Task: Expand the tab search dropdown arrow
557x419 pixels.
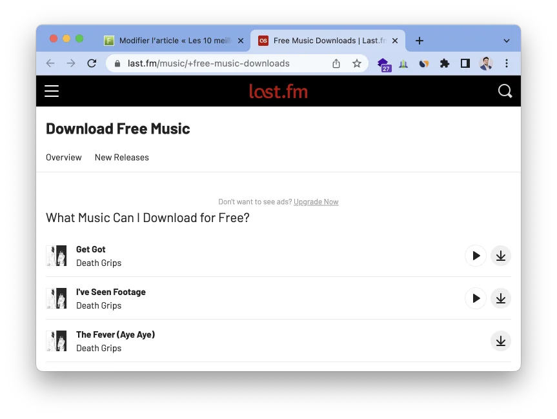Action: click(507, 41)
